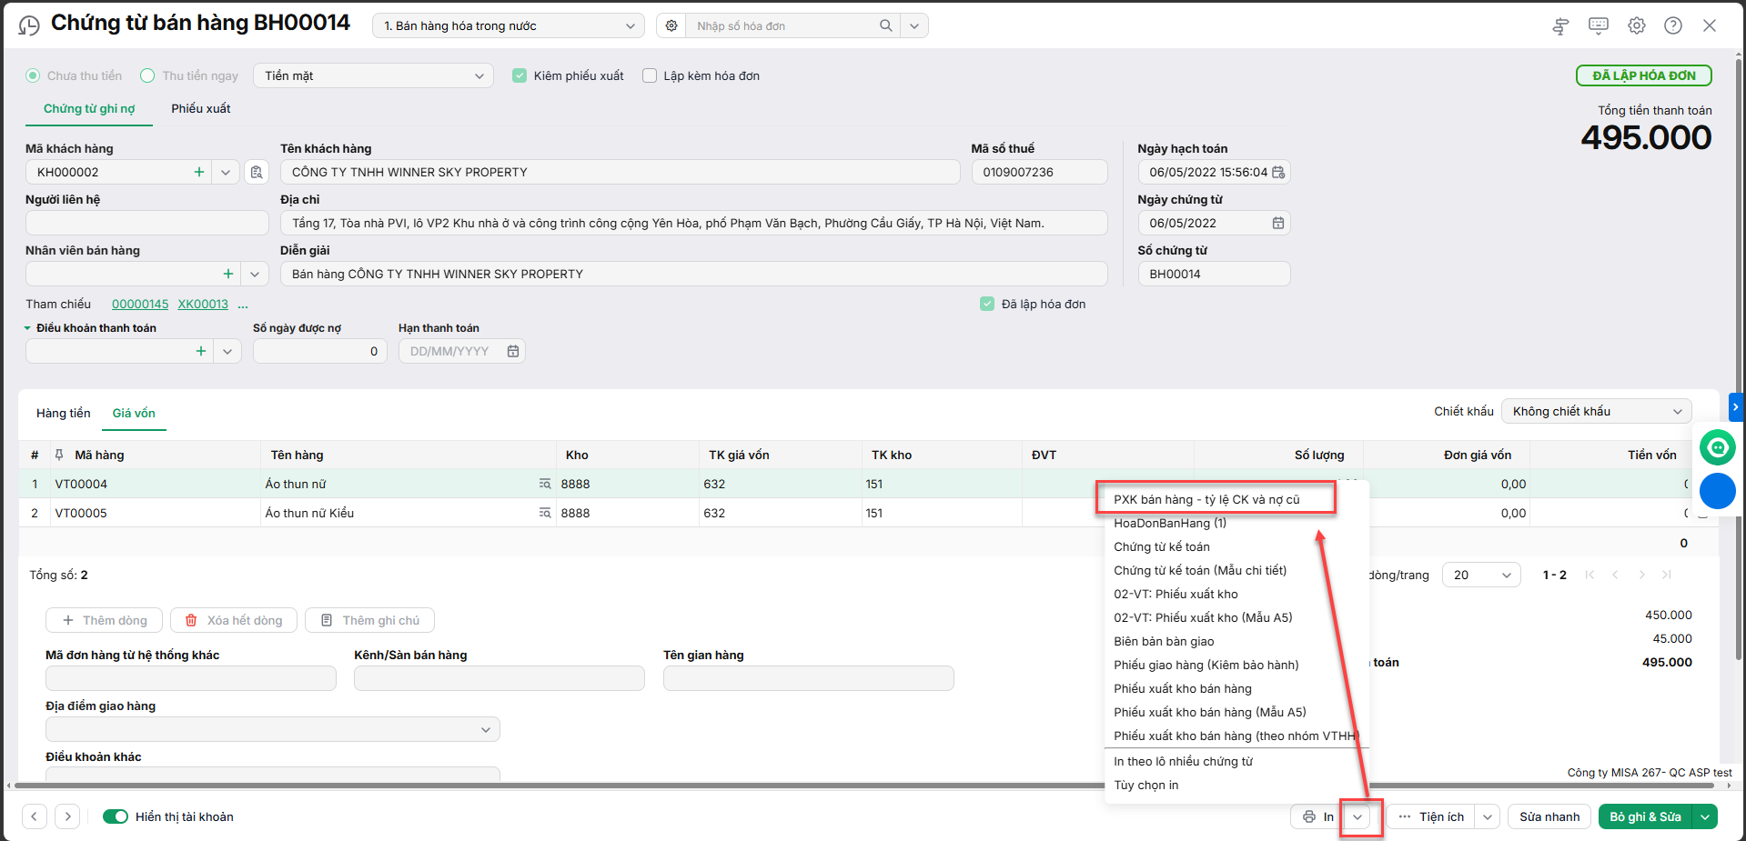Viewport: 1746px width, 841px height.
Task: Toggle the Đã lập hóa đơn checkbox
Action: click(x=987, y=304)
